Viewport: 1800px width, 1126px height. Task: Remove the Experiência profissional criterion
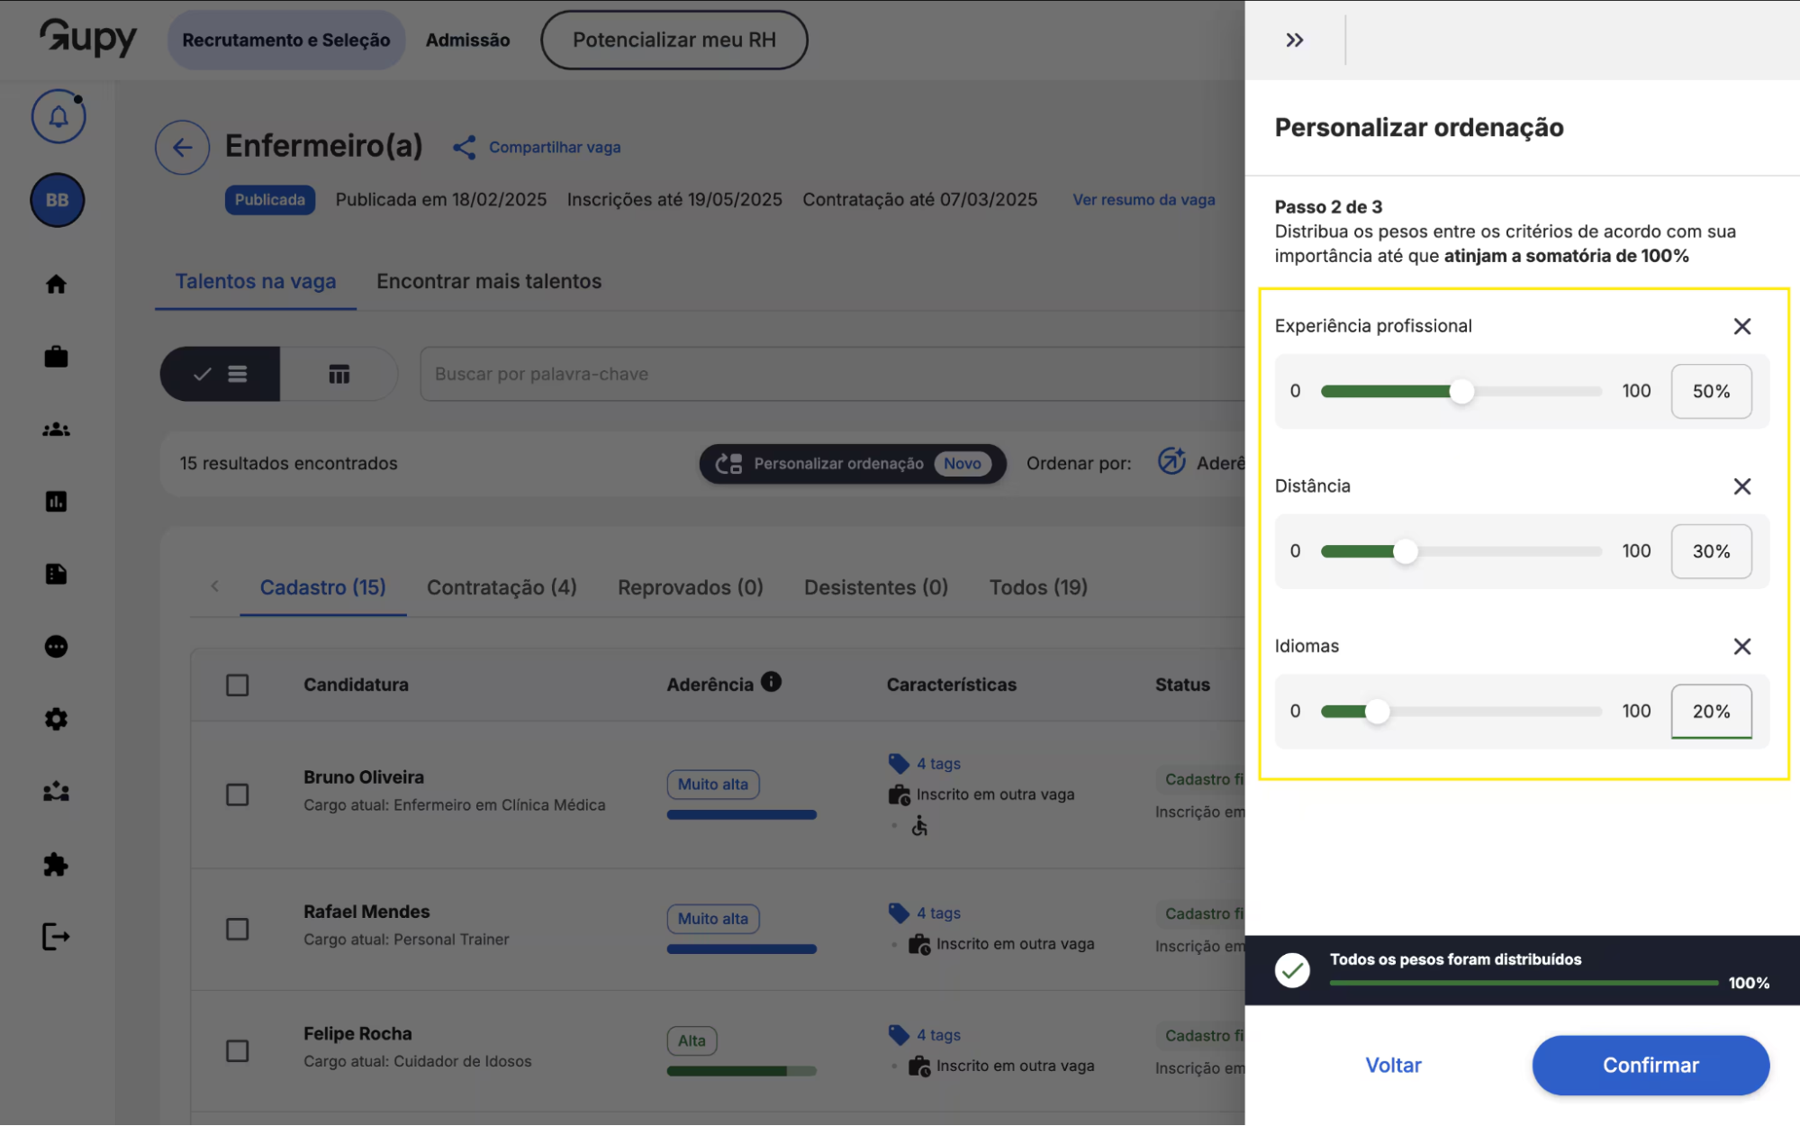tap(1741, 326)
